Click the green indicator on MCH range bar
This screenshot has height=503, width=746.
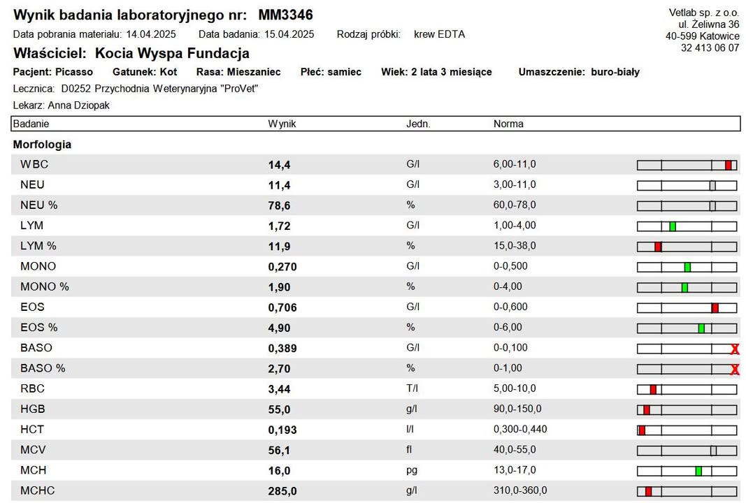click(698, 471)
